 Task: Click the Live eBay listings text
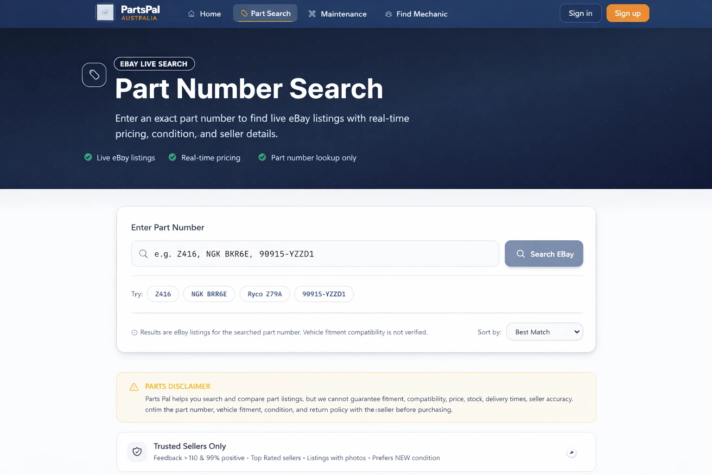pyautogui.click(x=126, y=158)
